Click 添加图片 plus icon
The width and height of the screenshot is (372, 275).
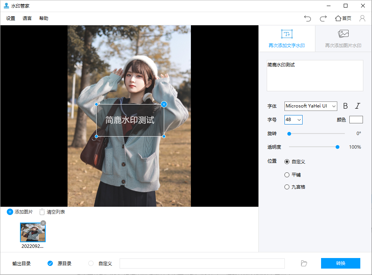[x=10, y=212]
